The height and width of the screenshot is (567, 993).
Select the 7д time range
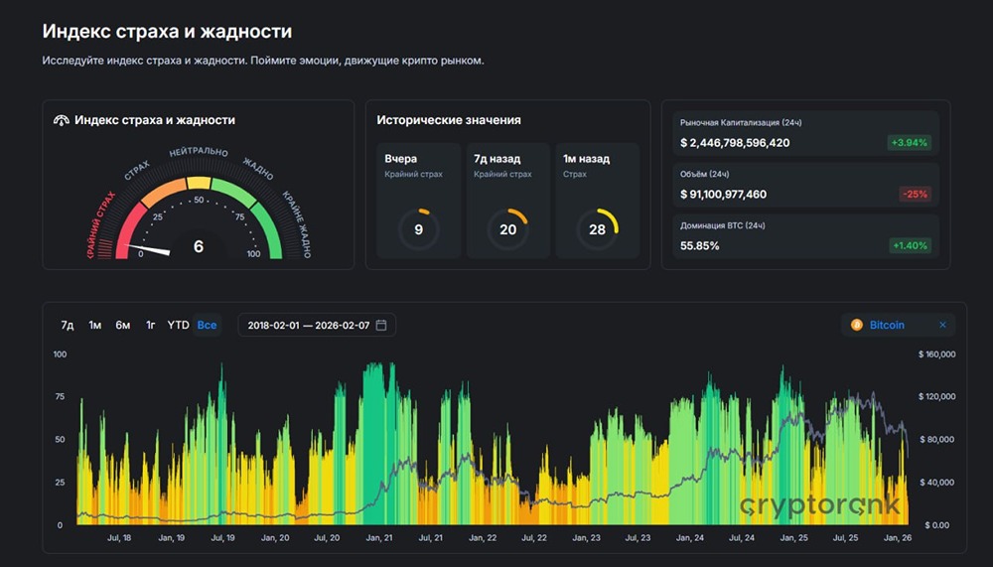(x=68, y=325)
